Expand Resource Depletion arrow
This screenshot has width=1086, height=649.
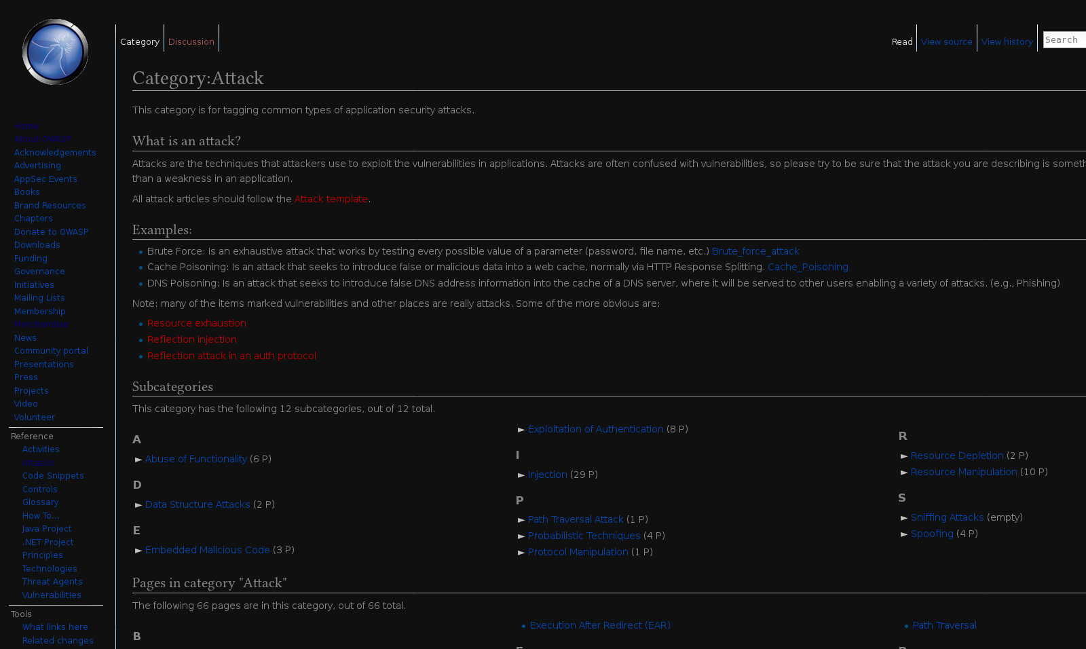coord(904,456)
